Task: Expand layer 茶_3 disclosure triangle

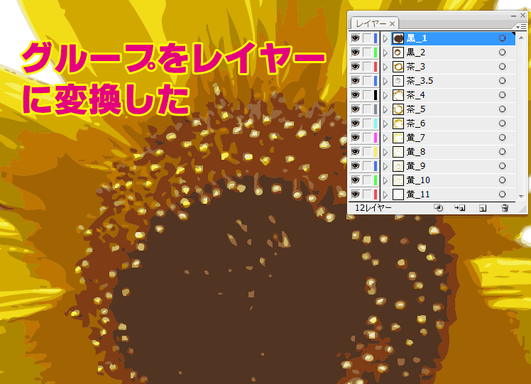Action: click(385, 67)
